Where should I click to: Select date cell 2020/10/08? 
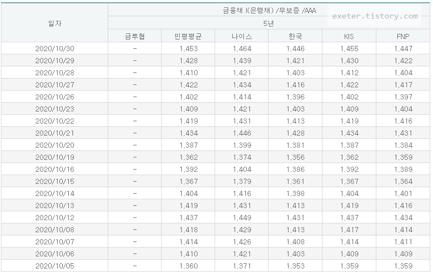(55, 230)
